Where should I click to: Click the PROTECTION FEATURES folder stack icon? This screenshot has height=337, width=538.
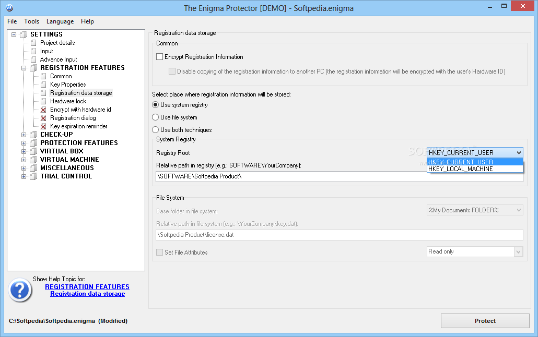33,143
